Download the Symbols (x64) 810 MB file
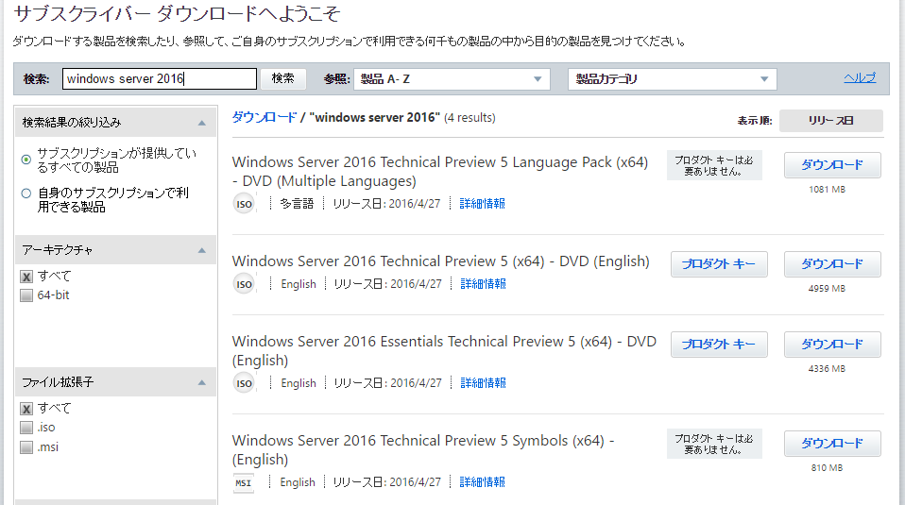This screenshot has height=505, width=905. coord(831,444)
